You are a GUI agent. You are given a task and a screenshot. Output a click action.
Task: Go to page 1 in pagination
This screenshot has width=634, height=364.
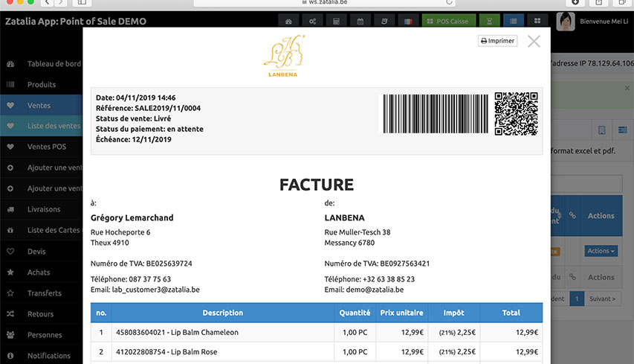(577, 298)
